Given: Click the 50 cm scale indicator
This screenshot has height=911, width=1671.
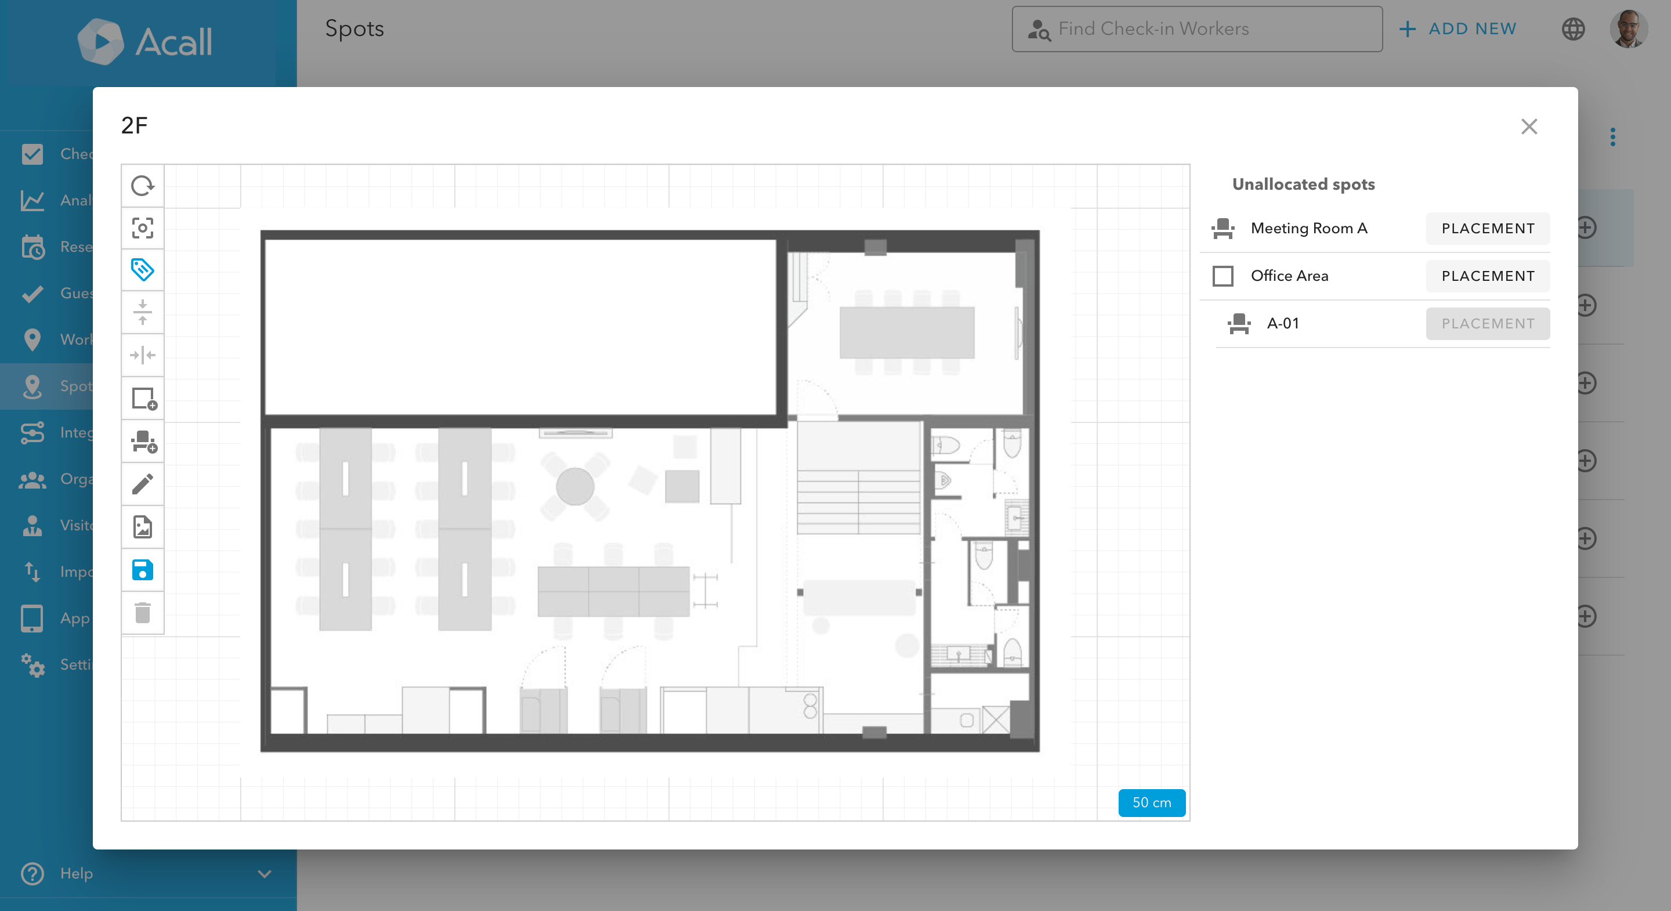Looking at the screenshot, I should pos(1151,802).
